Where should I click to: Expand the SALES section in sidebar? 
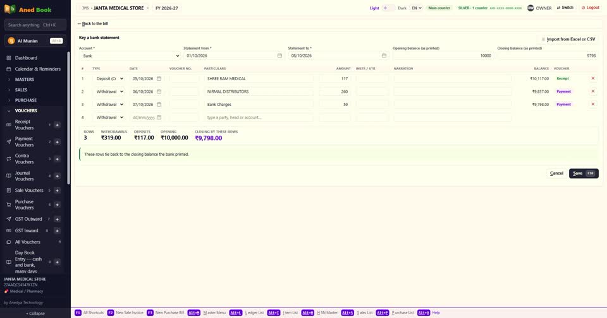point(21,90)
